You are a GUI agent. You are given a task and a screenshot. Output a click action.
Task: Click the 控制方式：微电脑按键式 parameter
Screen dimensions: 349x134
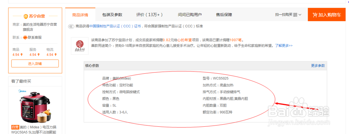pyautogui.click(x=121, y=92)
